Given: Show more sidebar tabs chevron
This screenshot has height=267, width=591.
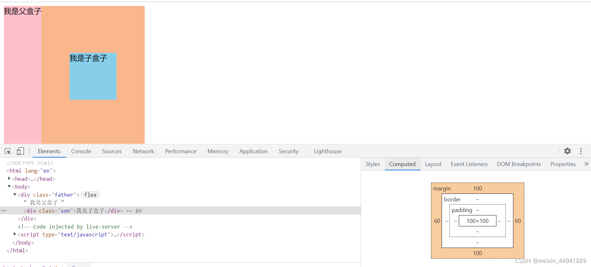Looking at the screenshot, I should tap(586, 164).
